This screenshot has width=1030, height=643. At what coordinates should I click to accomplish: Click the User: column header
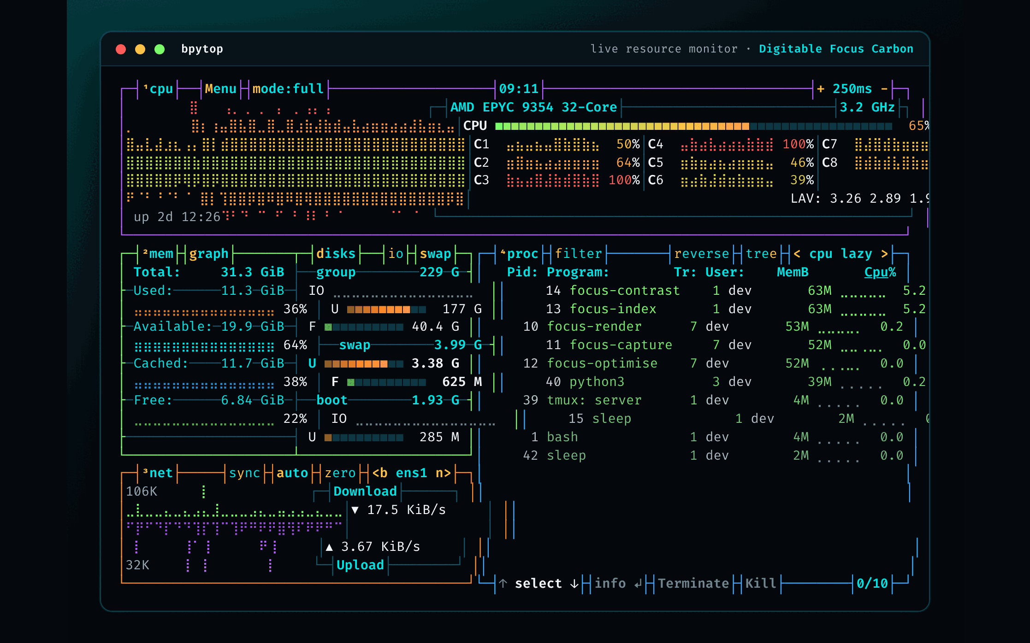pos(725,272)
